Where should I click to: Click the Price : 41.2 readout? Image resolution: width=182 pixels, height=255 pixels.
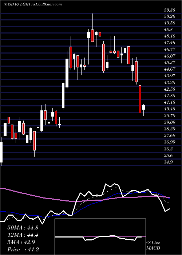click(x=23, y=250)
